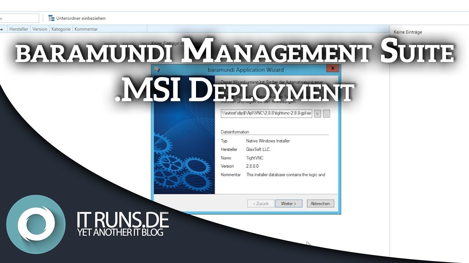This screenshot has height=263, width=469.
Task: Sort by the Kategorie column header
Action: click(x=61, y=29)
